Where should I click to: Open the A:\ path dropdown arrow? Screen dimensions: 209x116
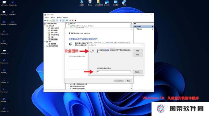pos(130,72)
